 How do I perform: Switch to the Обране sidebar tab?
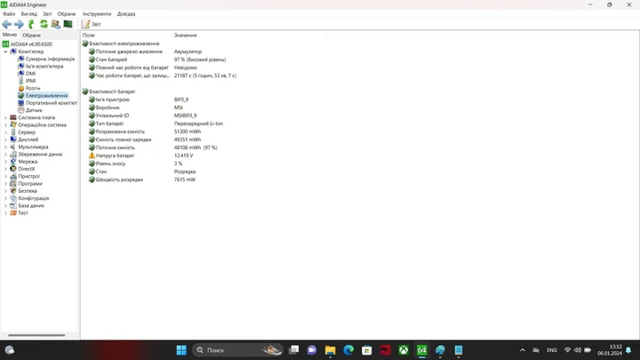pyautogui.click(x=31, y=35)
